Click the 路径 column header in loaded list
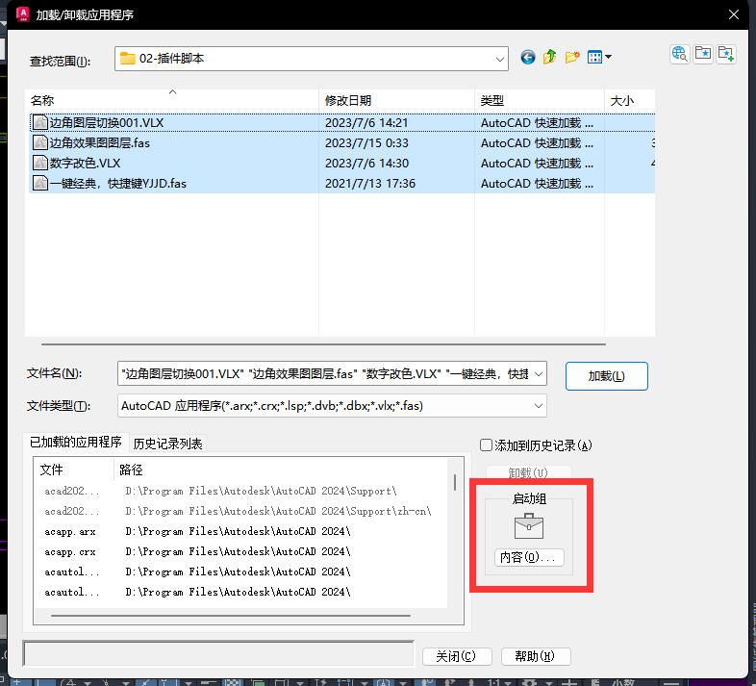Screen dimensions: 756x686 282,470
